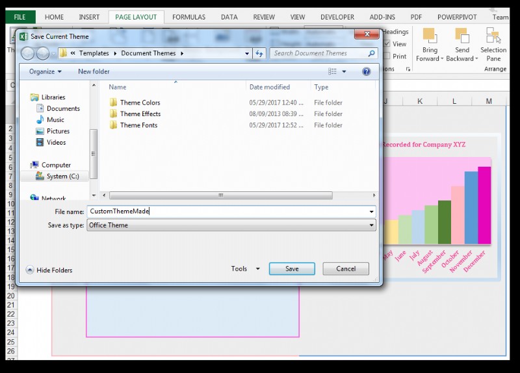
Task: Click the refresh button beside address bar
Action: tap(259, 53)
